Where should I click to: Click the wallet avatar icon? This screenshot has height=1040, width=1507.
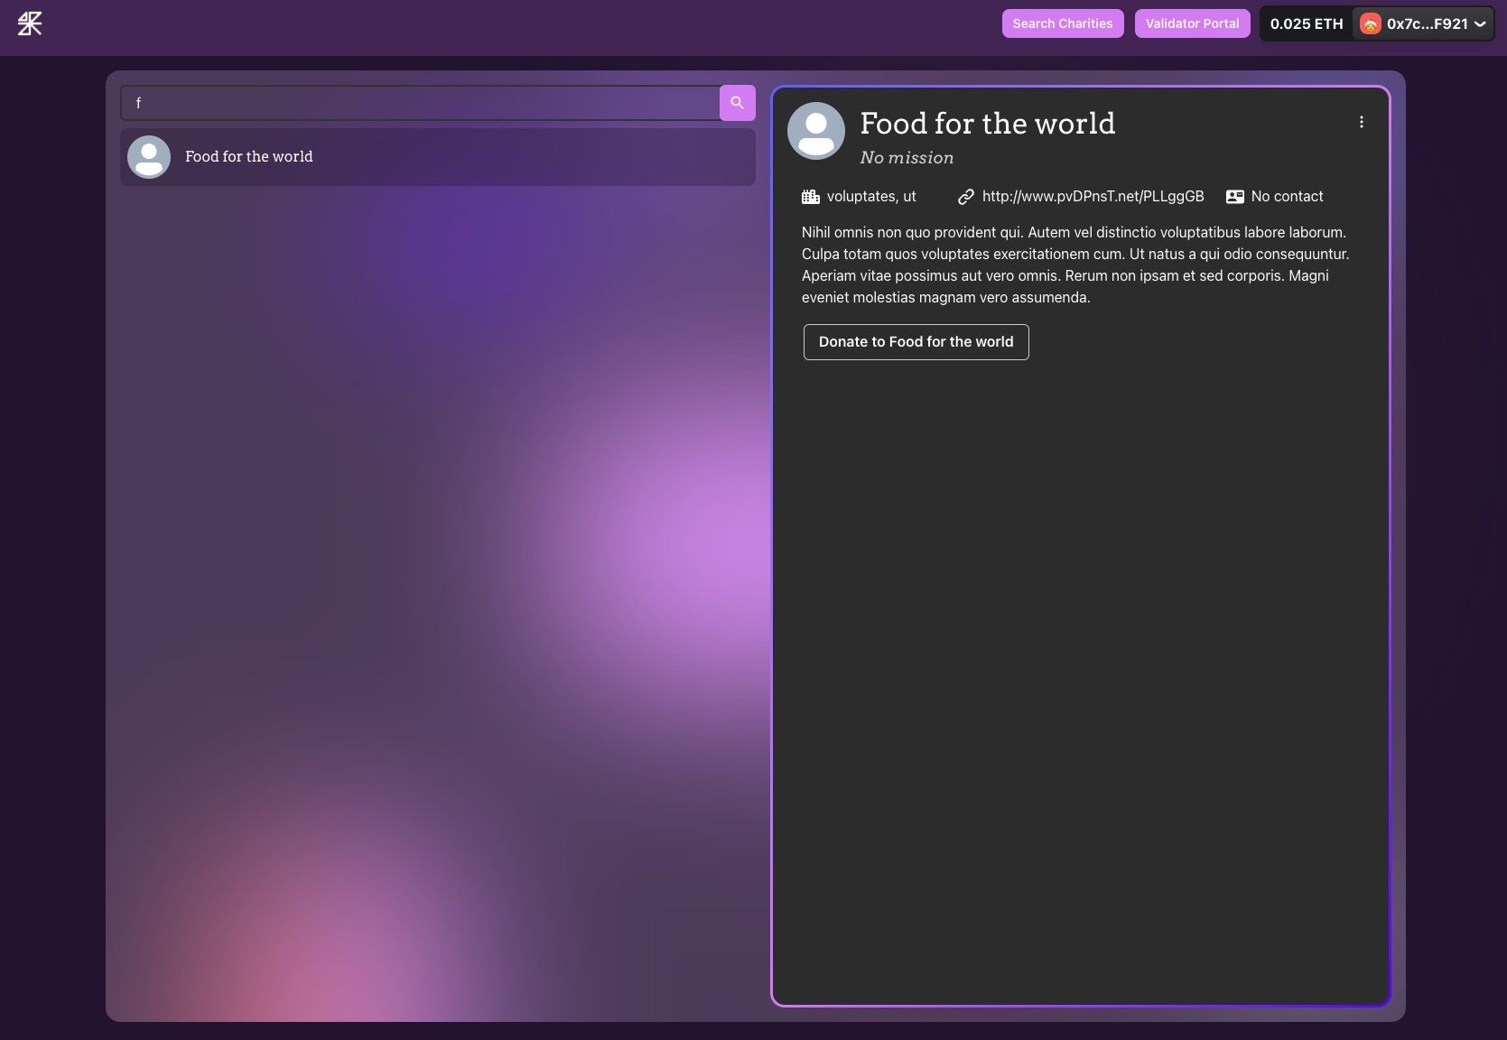[x=1371, y=24]
